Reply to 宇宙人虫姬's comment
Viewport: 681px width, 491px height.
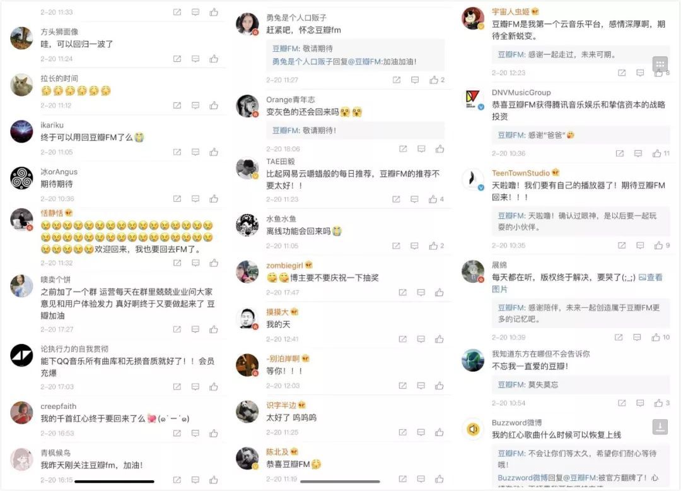(640, 73)
